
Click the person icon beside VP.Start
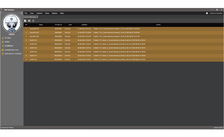(3, 38)
